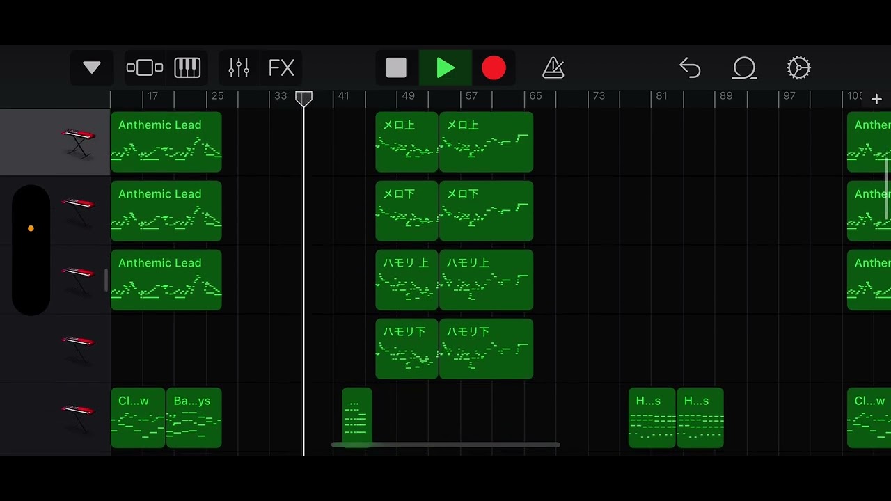Select the small '...' region near bar 41
891x501 pixels.
357,416
